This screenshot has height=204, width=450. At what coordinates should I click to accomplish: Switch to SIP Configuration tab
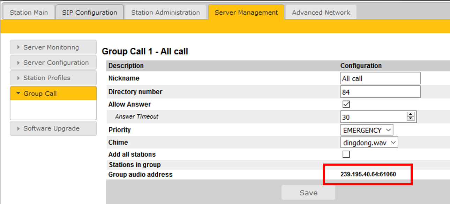point(89,13)
